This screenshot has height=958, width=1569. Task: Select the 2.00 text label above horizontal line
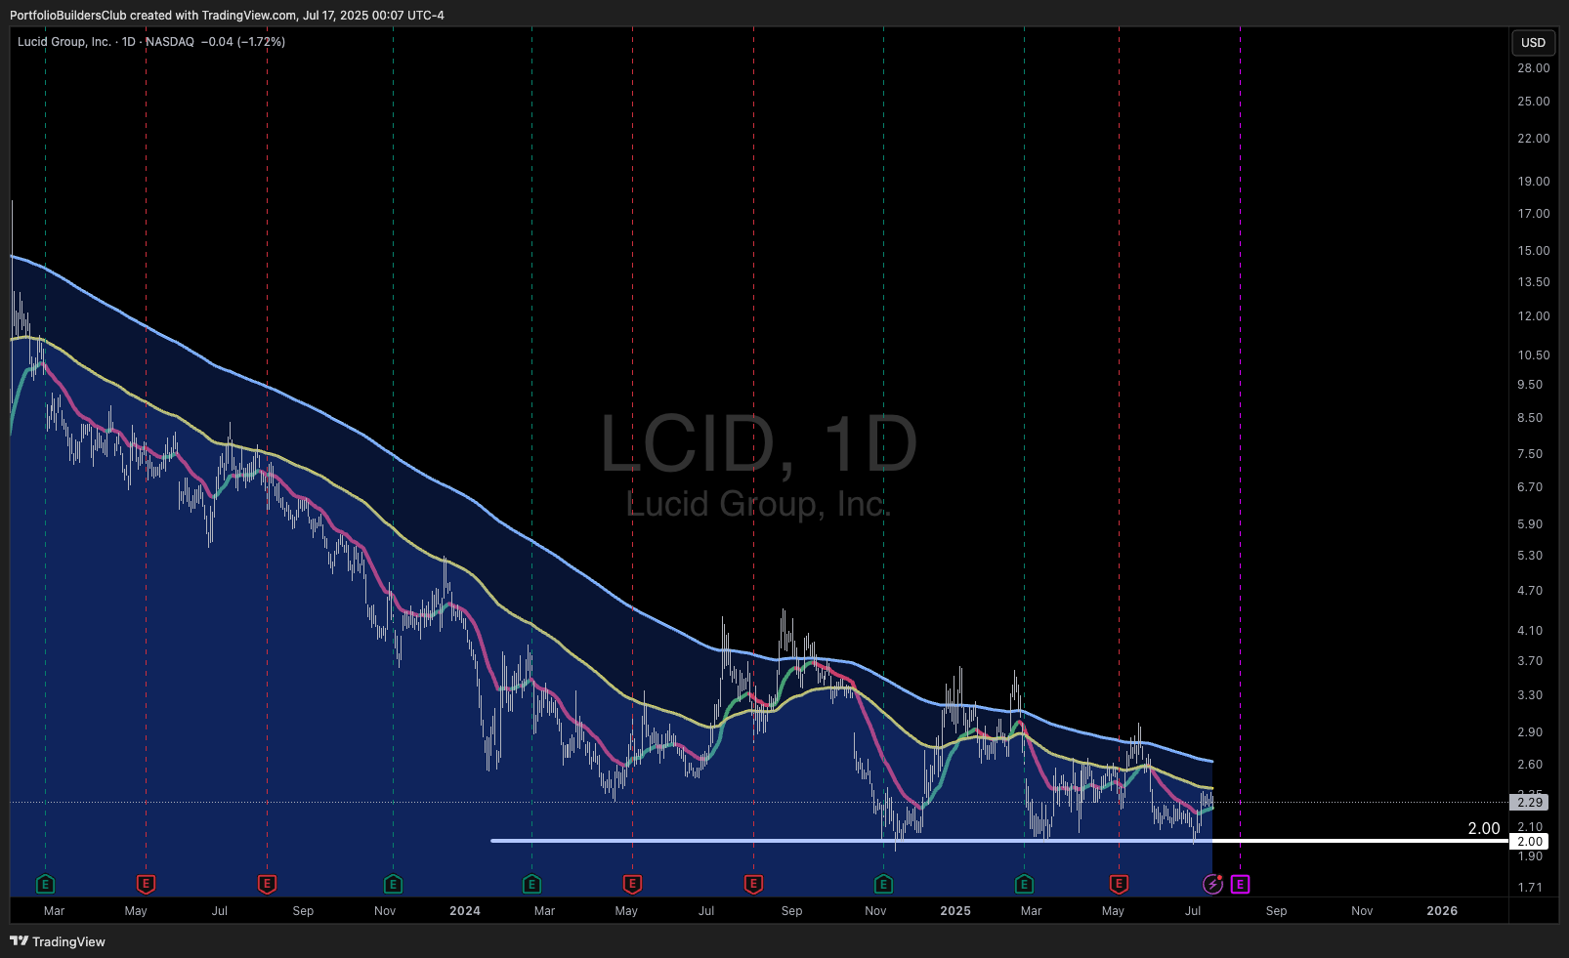point(1484,828)
